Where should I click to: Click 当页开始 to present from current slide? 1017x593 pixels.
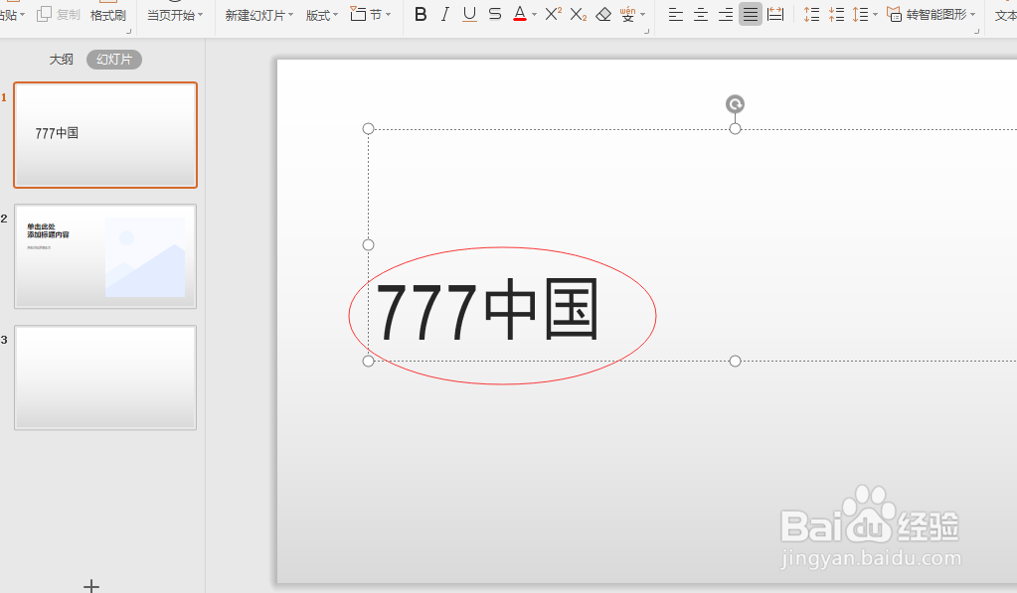[169, 15]
